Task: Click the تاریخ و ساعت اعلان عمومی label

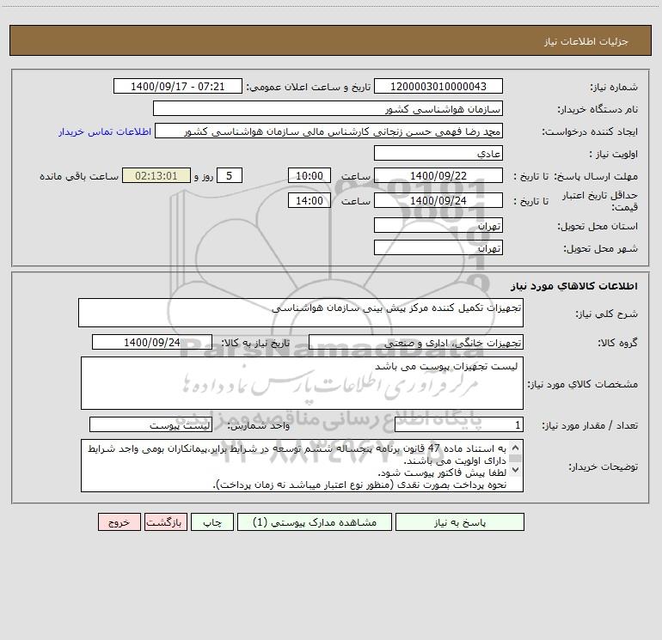Action: 309,87
